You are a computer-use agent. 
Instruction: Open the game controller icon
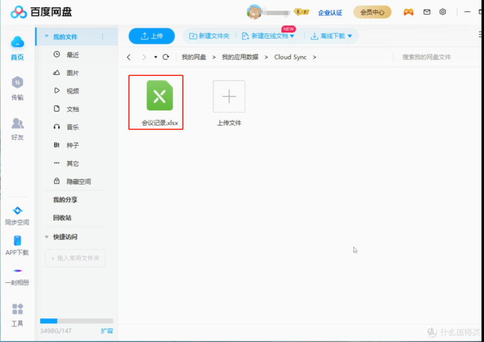pos(408,12)
